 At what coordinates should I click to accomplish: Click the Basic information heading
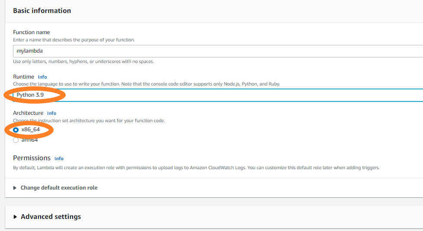(42, 10)
